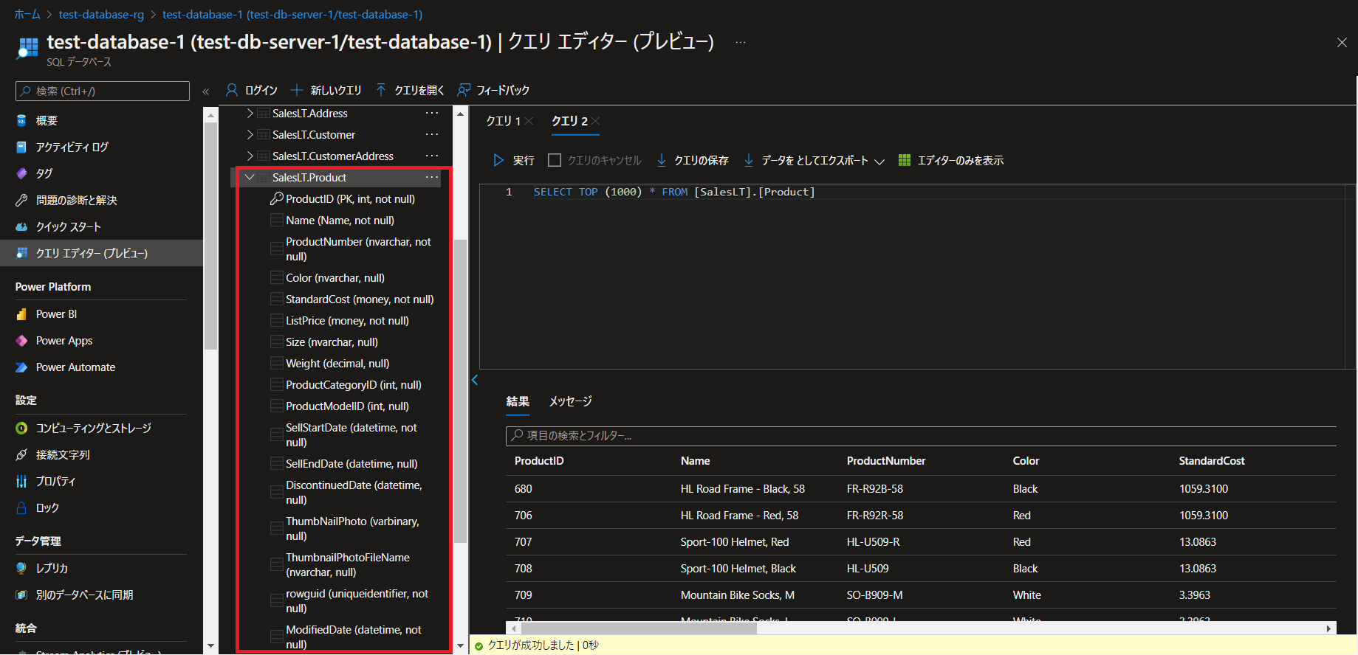Click the Quick start (クイック スタート) icon
Image resolution: width=1358 pixels, height=655 pixels.
[21, 226]
